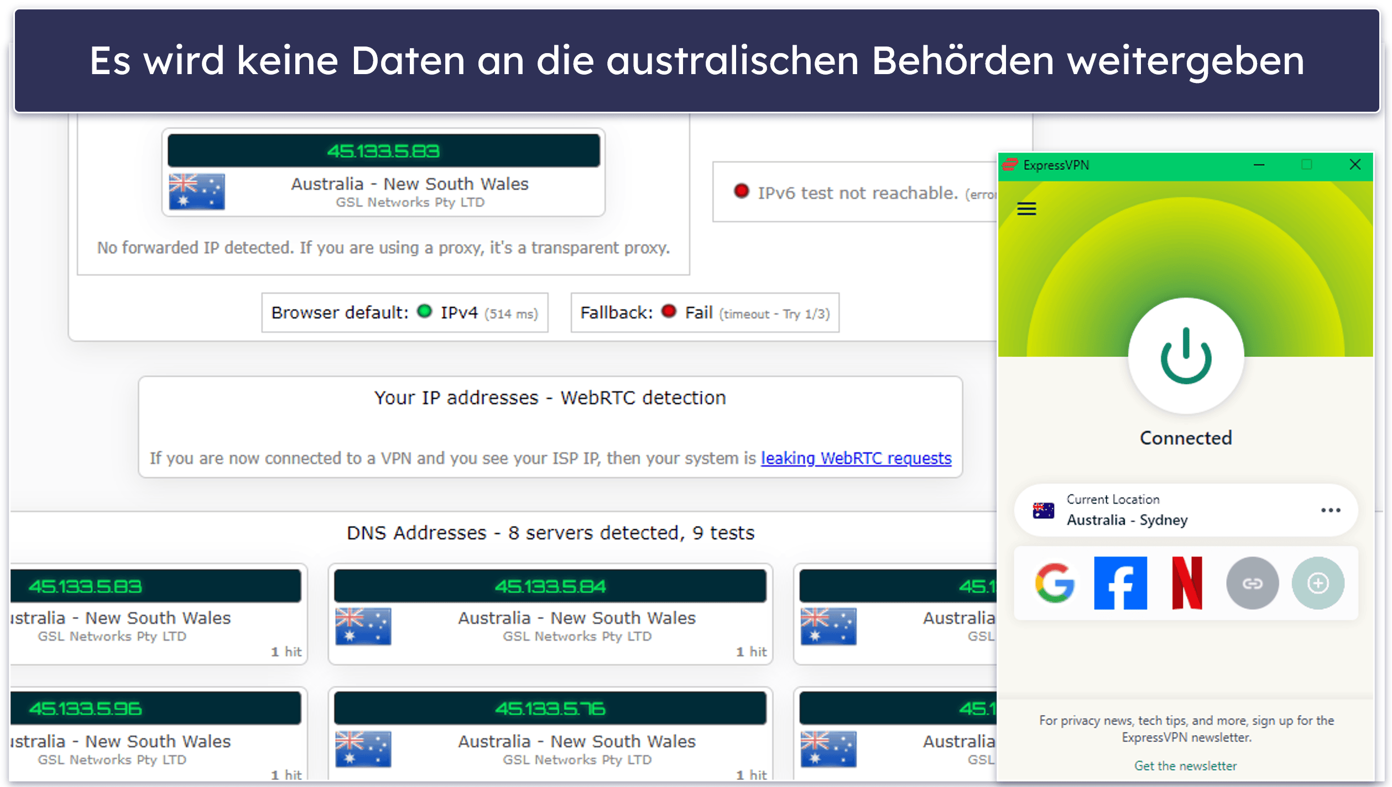Click the Get the newsletter link
Viewport: 1392px width, 787px height.
pyautogui.click(x=1185, y=765)
